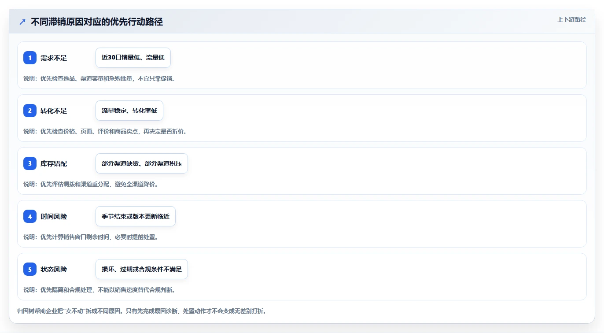
Task: Click the number 3 badge for 库存错配
Action: point(30,163)
